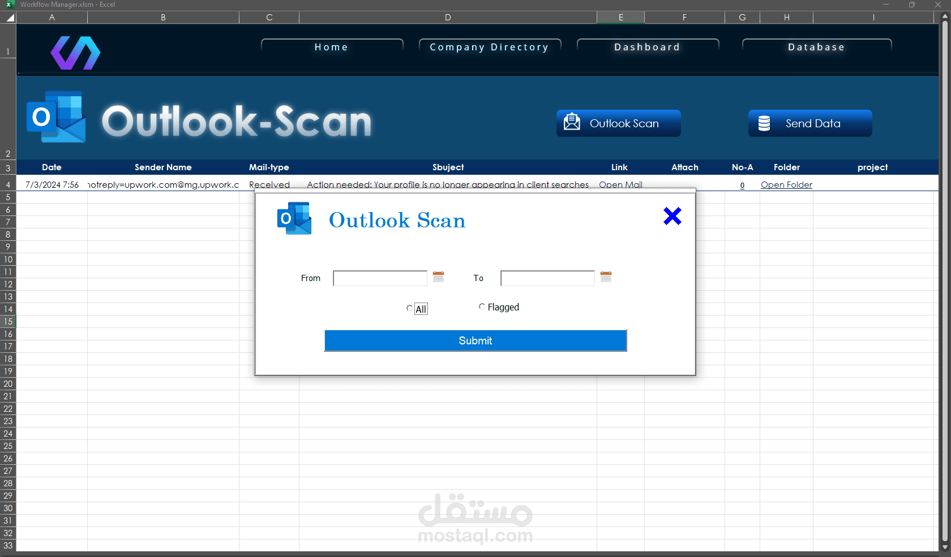Screen dimensions: 951x557
Task: Open the Open Folder link
Action: (786, 185)
